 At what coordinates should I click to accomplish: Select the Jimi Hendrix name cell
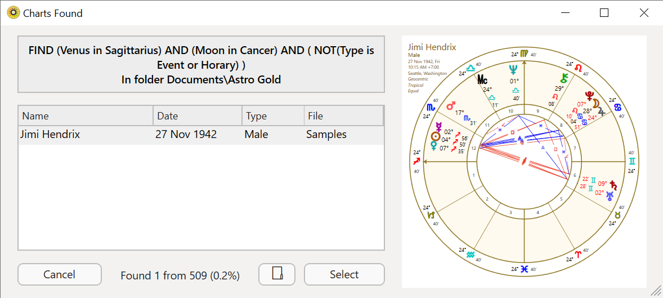point(50,135)
